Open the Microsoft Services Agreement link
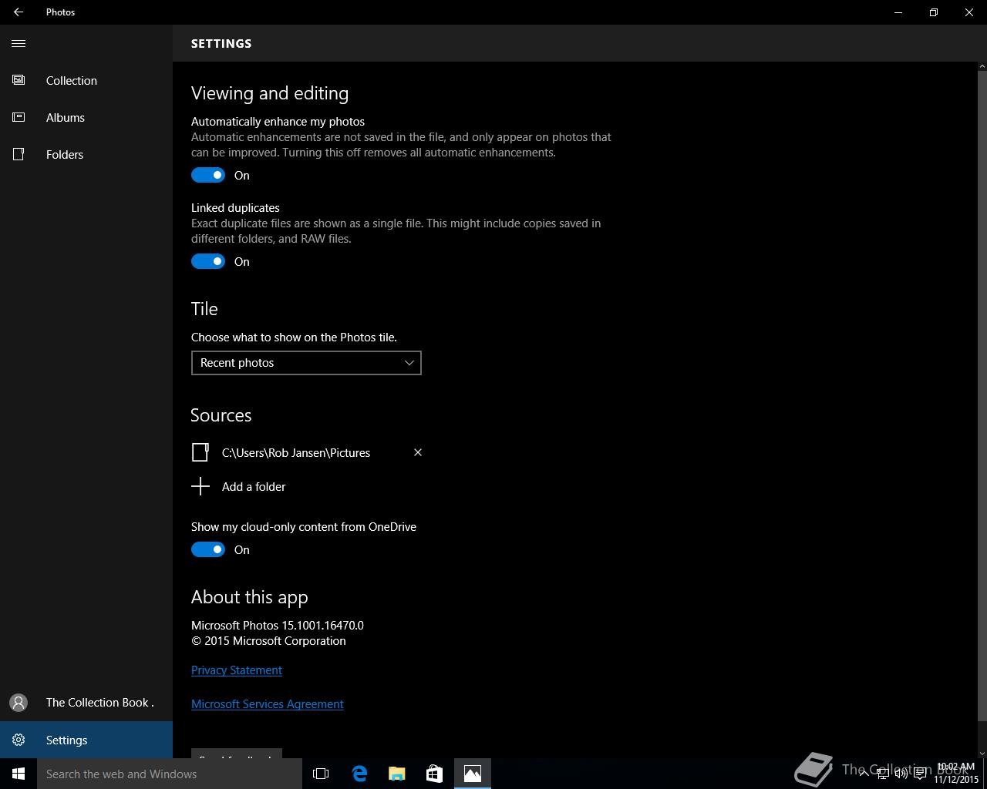 pyautogui.click(x=268, y=704)
